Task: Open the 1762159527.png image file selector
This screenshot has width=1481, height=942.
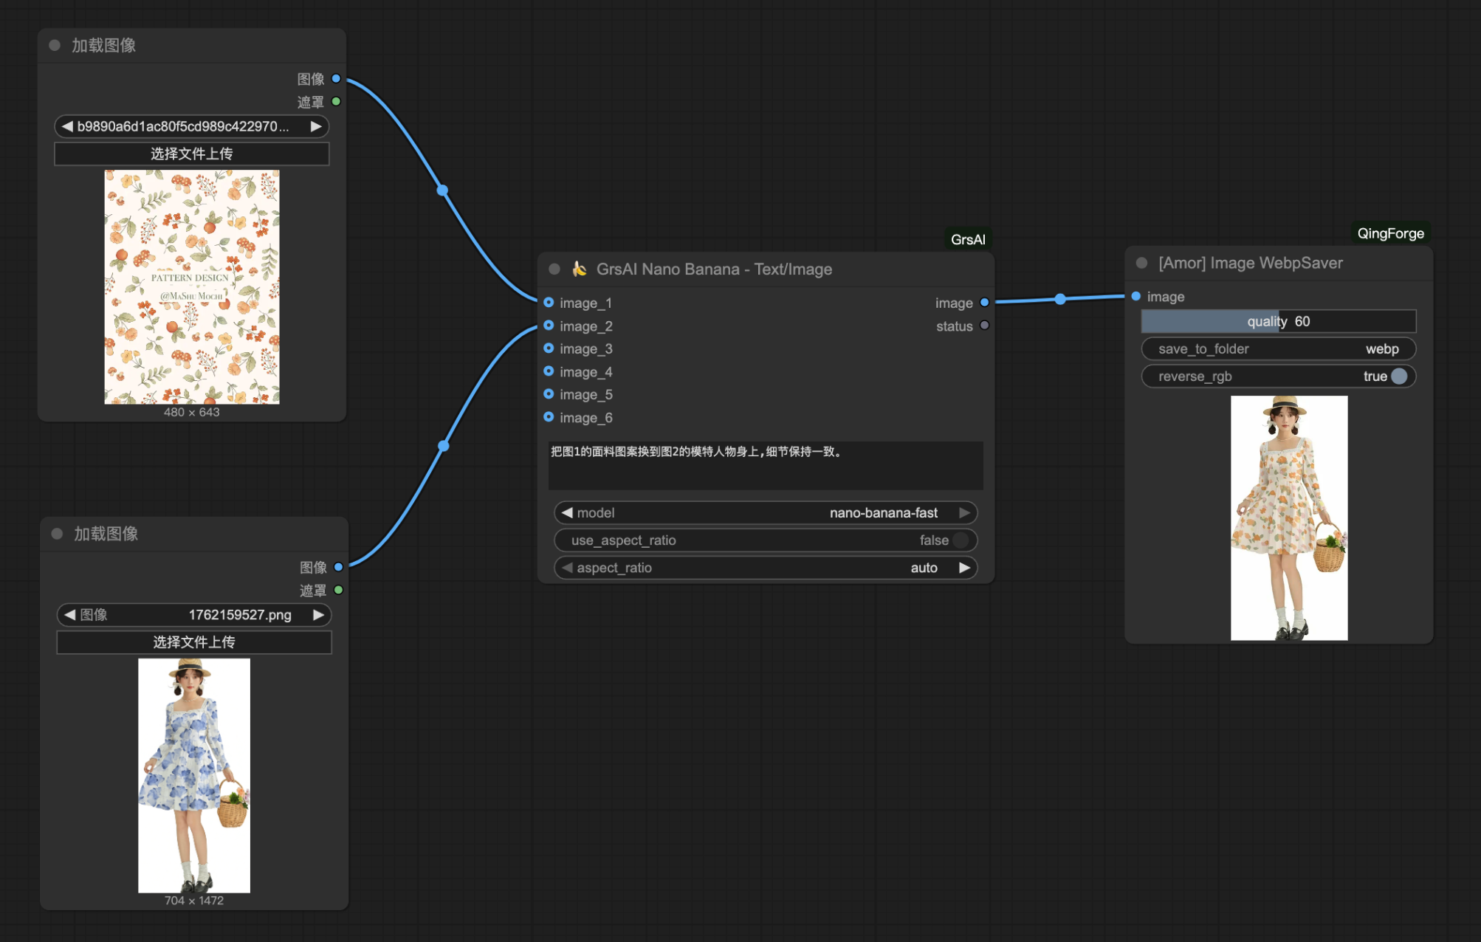Action: (194, 614)
